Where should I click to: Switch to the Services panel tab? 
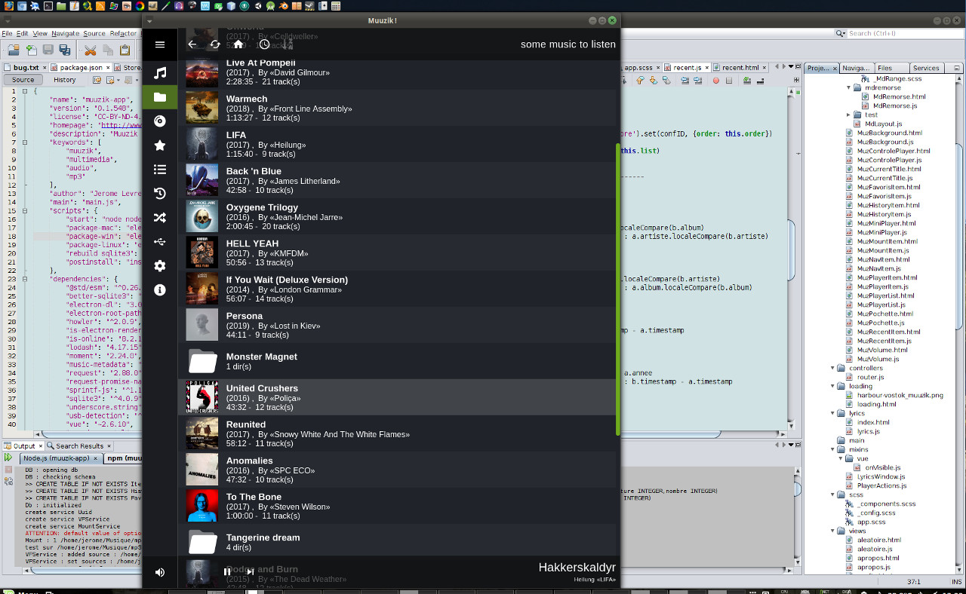926,68
